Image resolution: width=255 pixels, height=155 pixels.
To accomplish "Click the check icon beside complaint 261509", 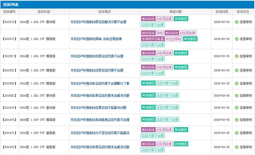I will (236, 83).
